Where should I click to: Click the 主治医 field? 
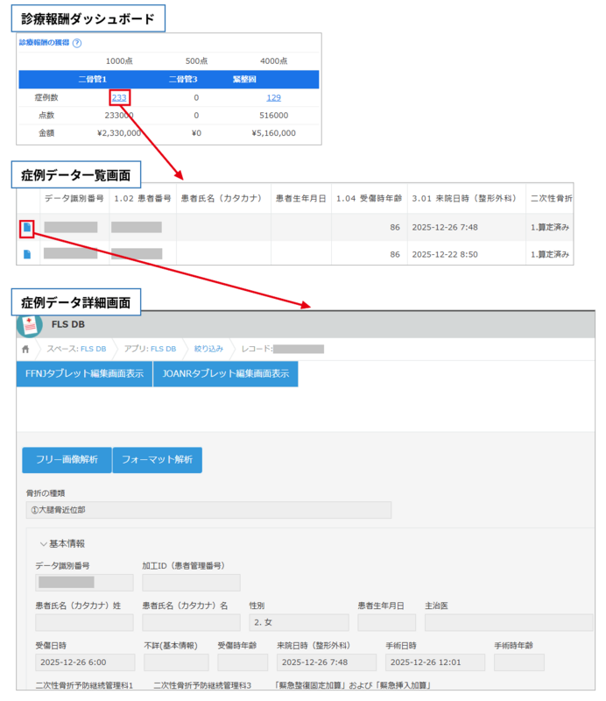click(509, 622)
